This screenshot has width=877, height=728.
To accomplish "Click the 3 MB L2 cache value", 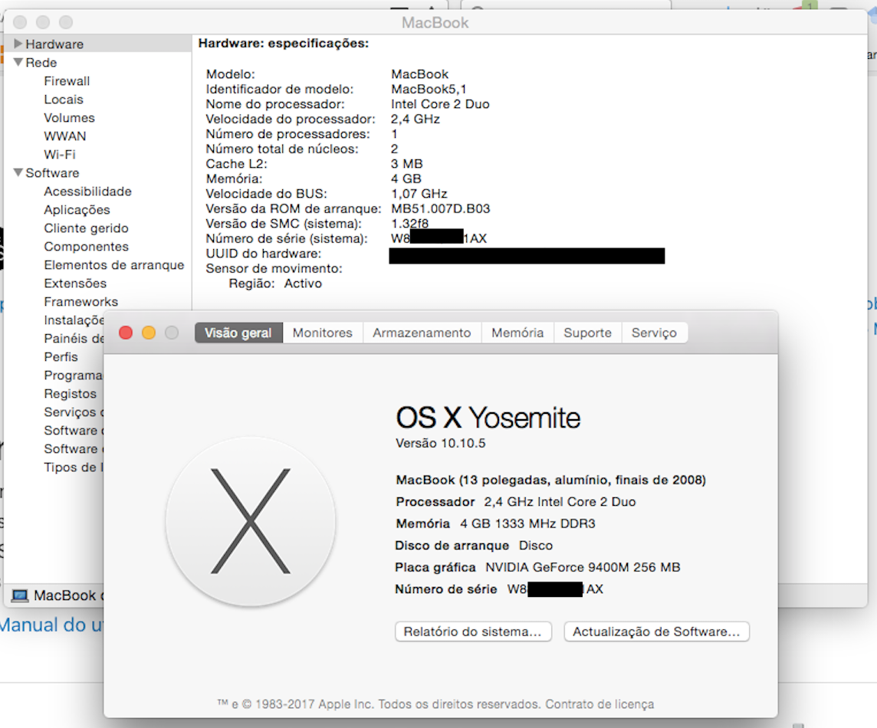I will click(406, 164).
